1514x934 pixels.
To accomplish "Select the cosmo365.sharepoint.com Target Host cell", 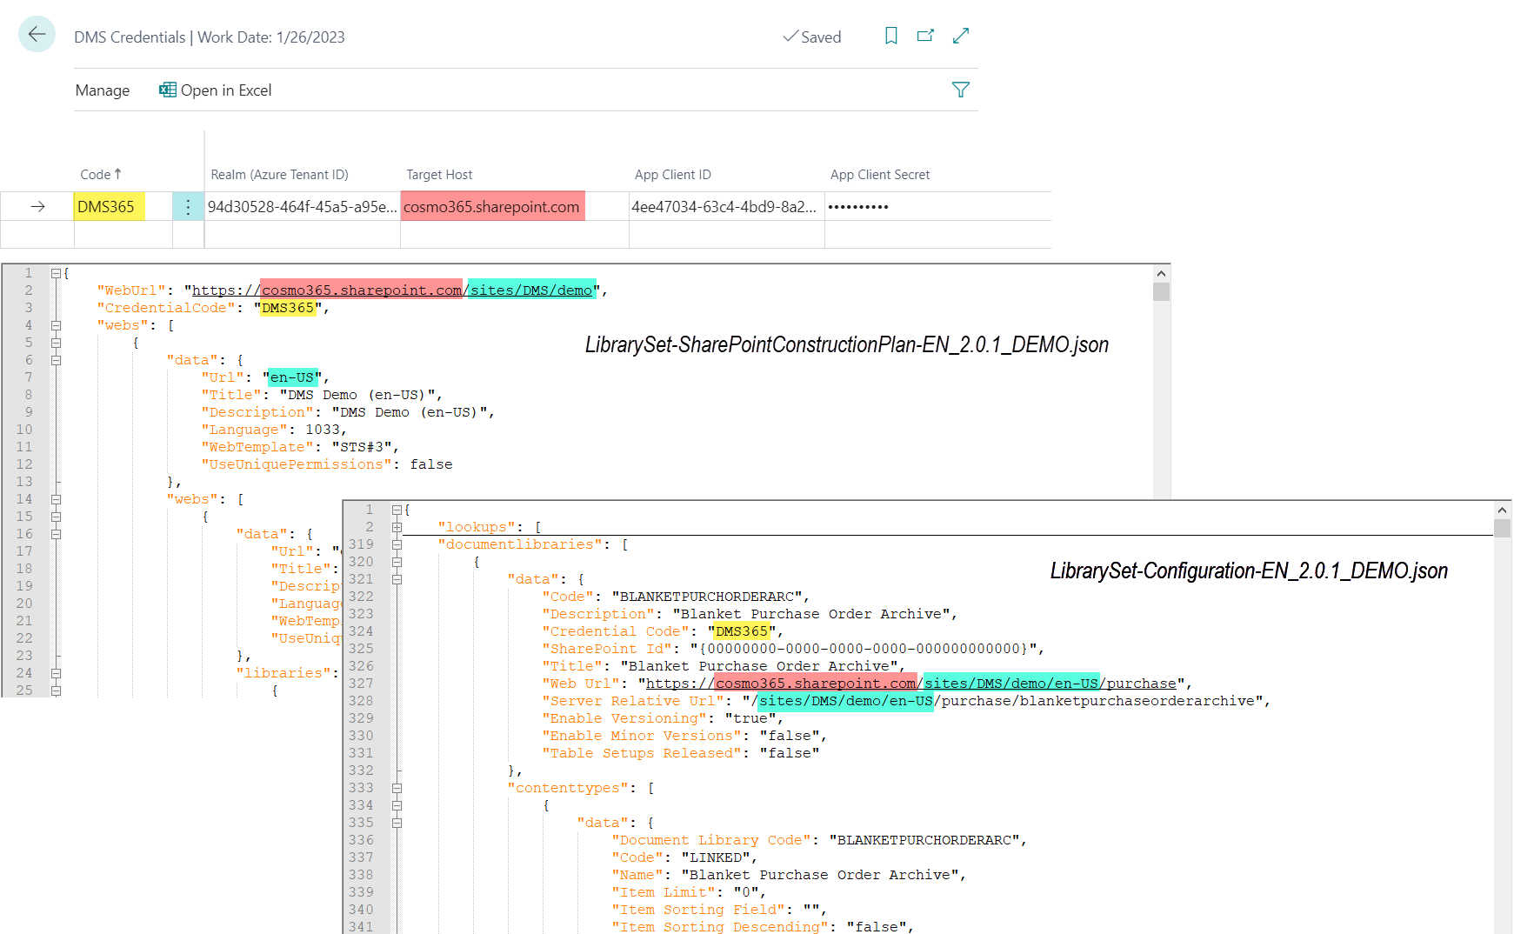I will [x=491, y=207].
